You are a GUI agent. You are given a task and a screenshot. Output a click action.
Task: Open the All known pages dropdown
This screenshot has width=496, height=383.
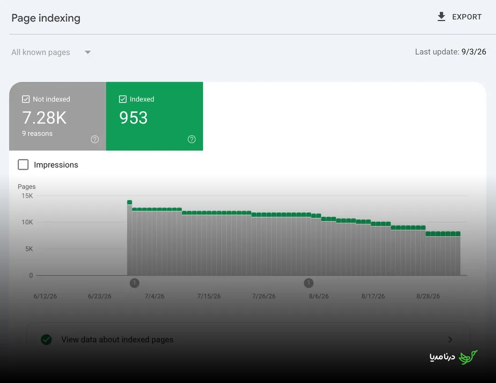51,52
